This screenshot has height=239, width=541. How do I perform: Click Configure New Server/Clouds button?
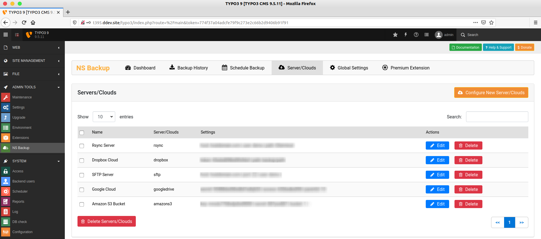(x=491, y=93)
